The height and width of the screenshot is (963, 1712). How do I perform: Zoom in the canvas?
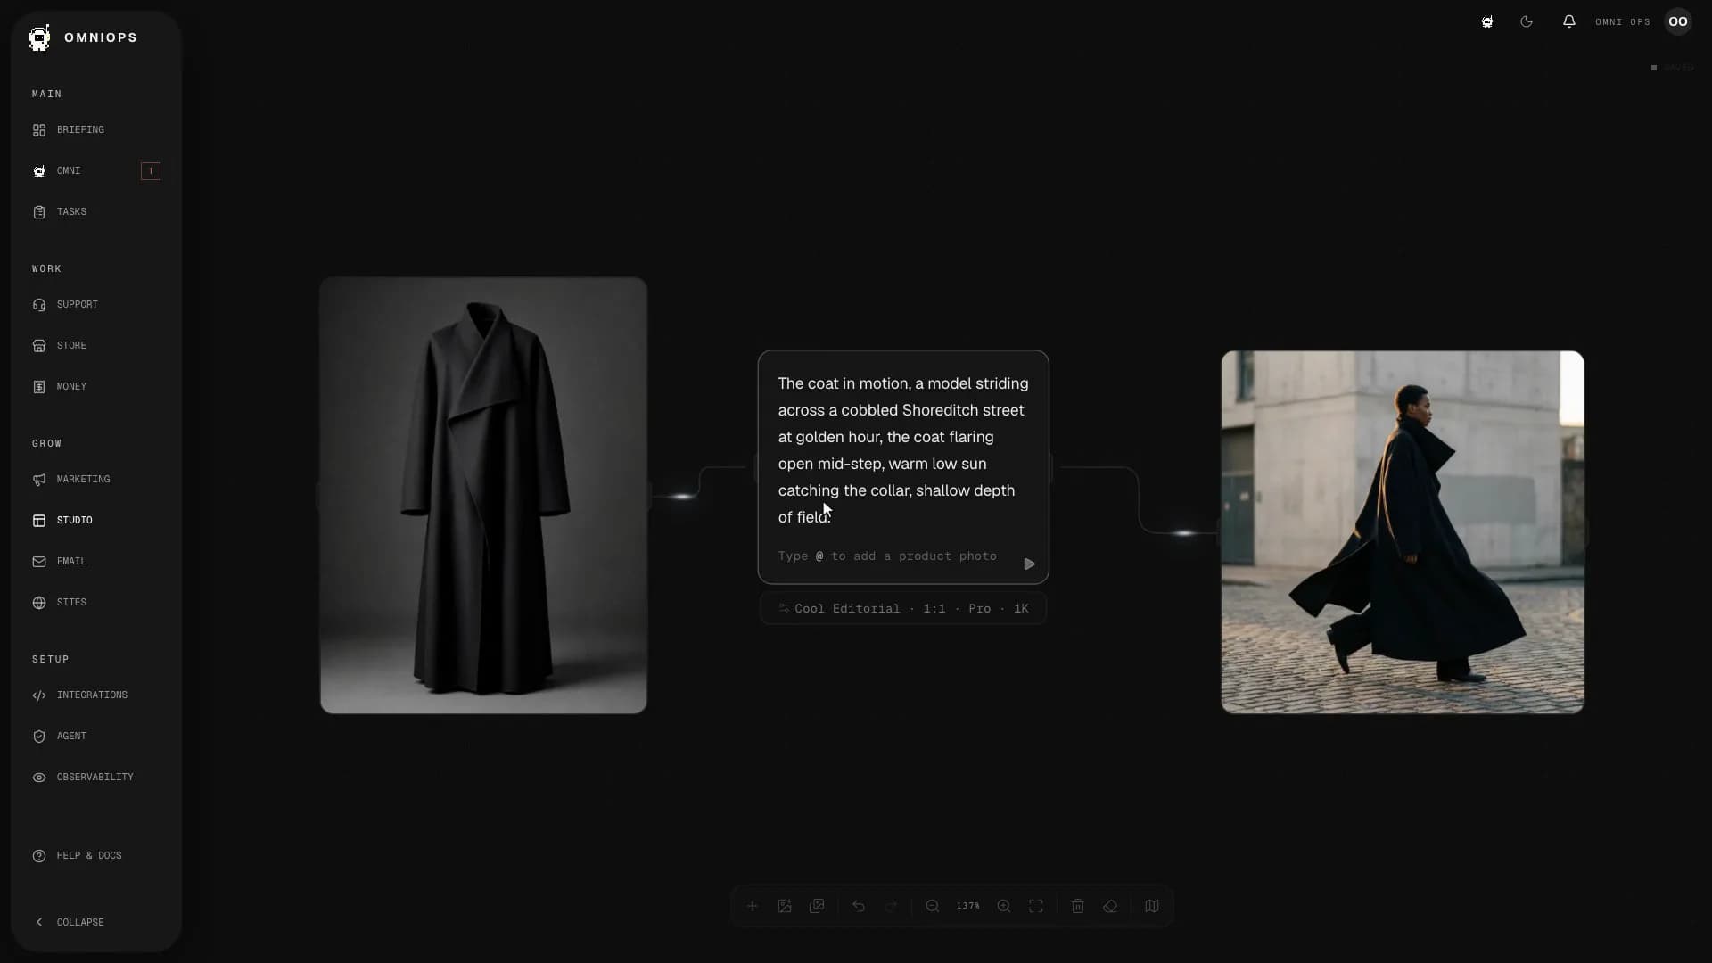click(1004, 907)
